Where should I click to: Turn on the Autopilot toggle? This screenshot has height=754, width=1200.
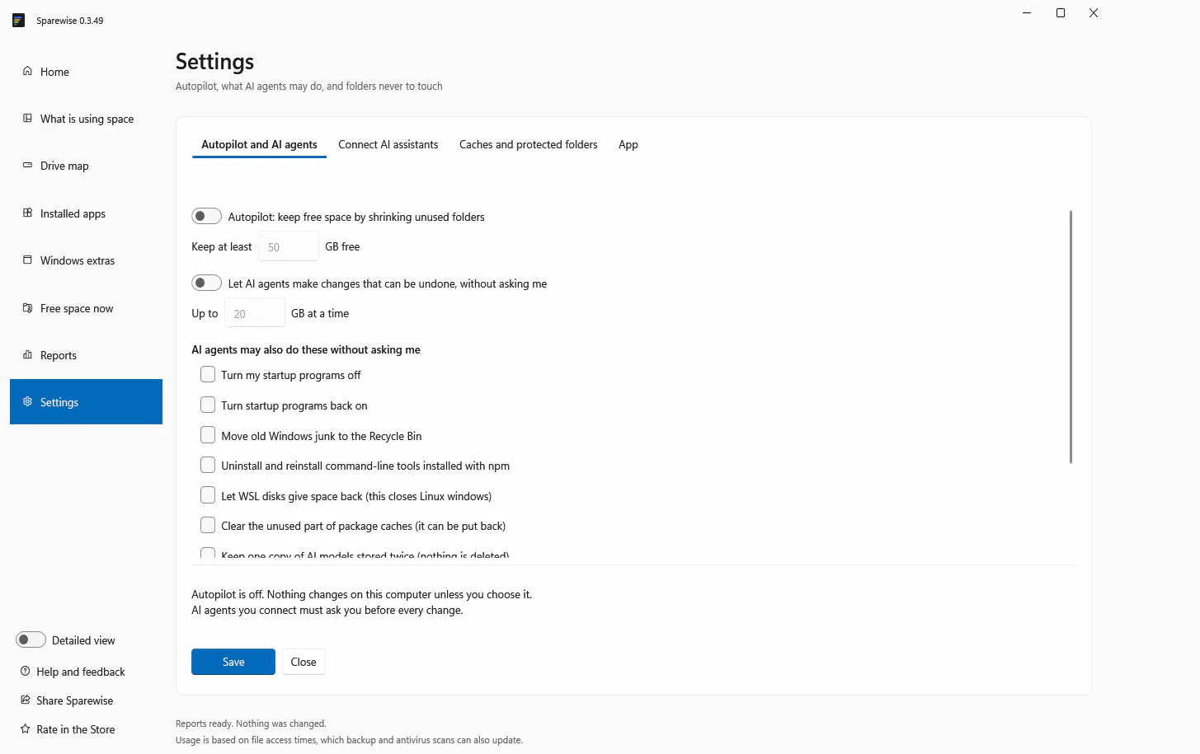(206, 216)
